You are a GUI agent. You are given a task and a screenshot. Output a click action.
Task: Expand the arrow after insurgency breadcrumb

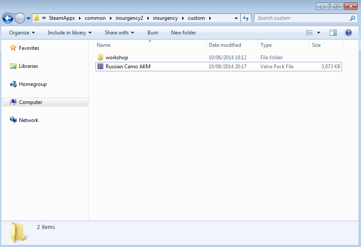[x=183, y=18]
